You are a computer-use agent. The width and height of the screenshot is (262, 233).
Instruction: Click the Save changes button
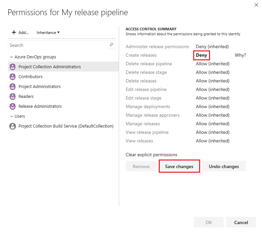pos(179,166)
